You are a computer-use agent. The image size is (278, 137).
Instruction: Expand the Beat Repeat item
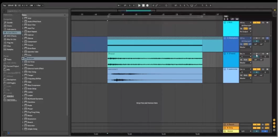point(23,32)
